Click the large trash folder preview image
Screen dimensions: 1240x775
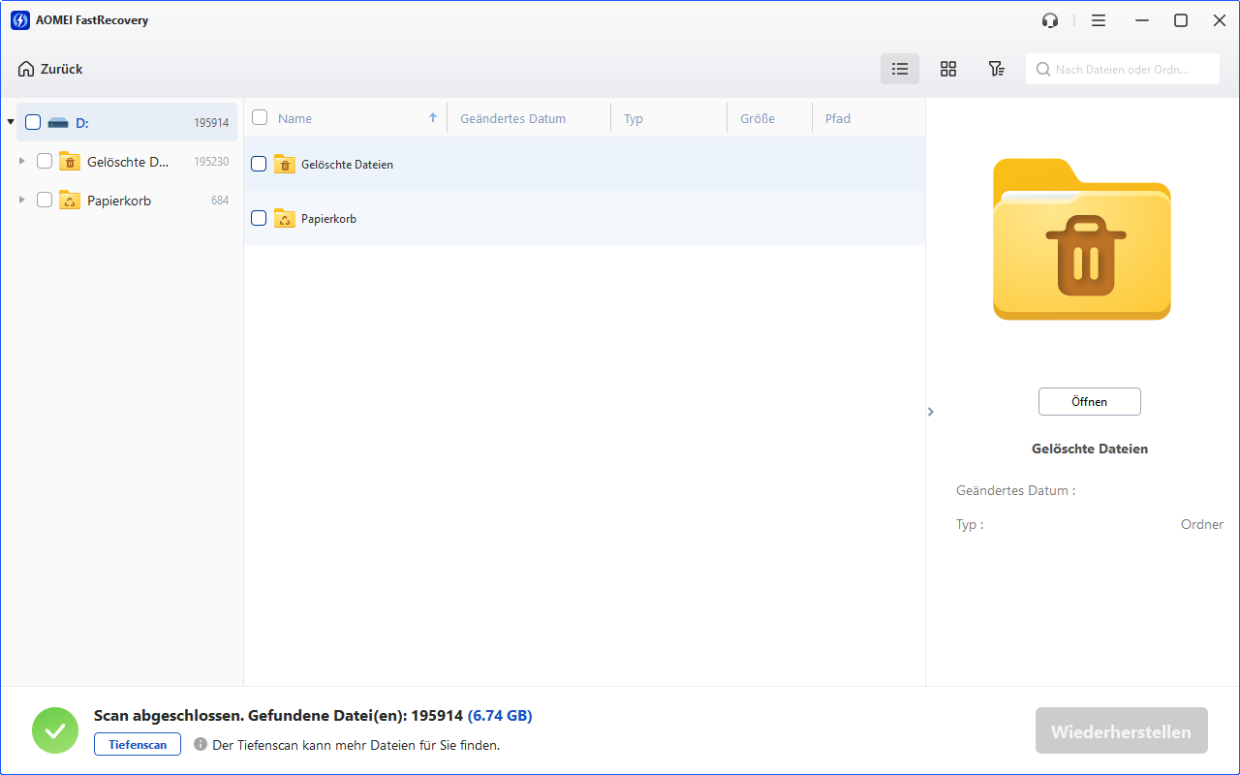[1082, 239]
